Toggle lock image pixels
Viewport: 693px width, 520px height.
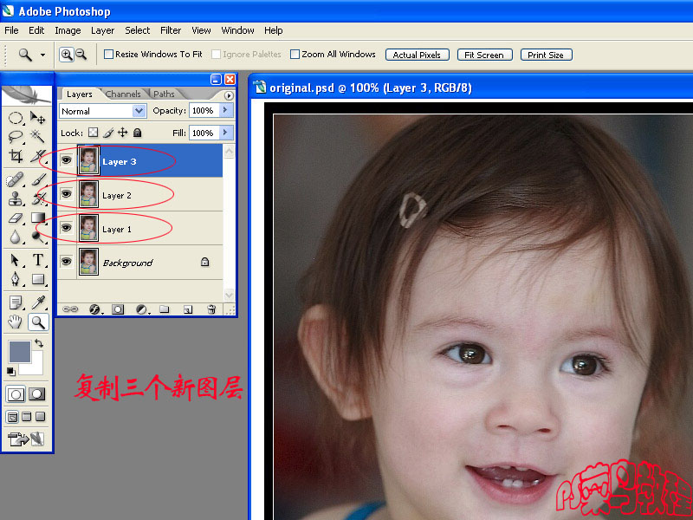(108, 133)
